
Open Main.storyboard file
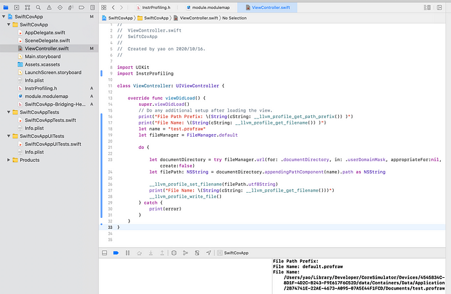pyautogui.click(x=43, y=57)
